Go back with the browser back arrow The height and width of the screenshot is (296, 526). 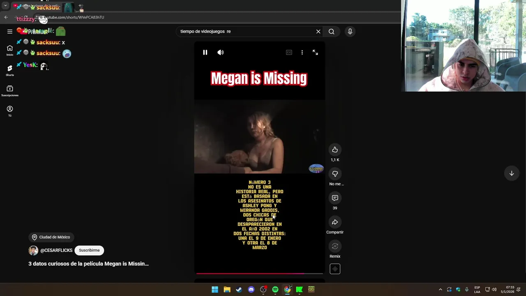coord(6,17)
